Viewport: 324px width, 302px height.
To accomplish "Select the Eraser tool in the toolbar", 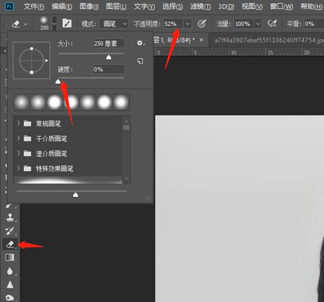I will 10,244.
